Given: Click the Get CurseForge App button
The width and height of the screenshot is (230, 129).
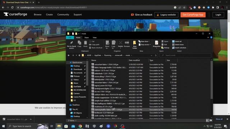Looking at the screenshot, I should pyautogui.click(x=193, y=15).
